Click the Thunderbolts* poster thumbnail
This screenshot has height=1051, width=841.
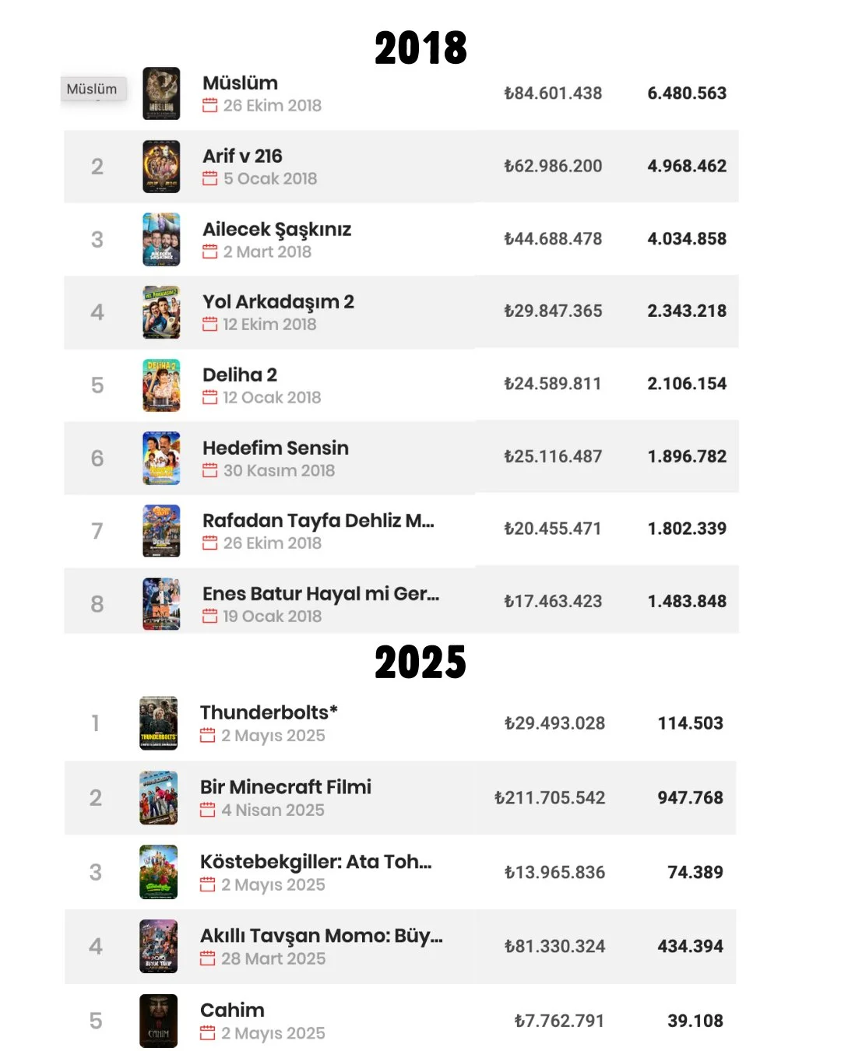[x=159, y=723]
